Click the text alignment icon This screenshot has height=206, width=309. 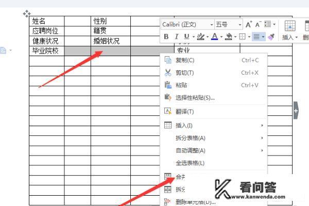point(256,37)
